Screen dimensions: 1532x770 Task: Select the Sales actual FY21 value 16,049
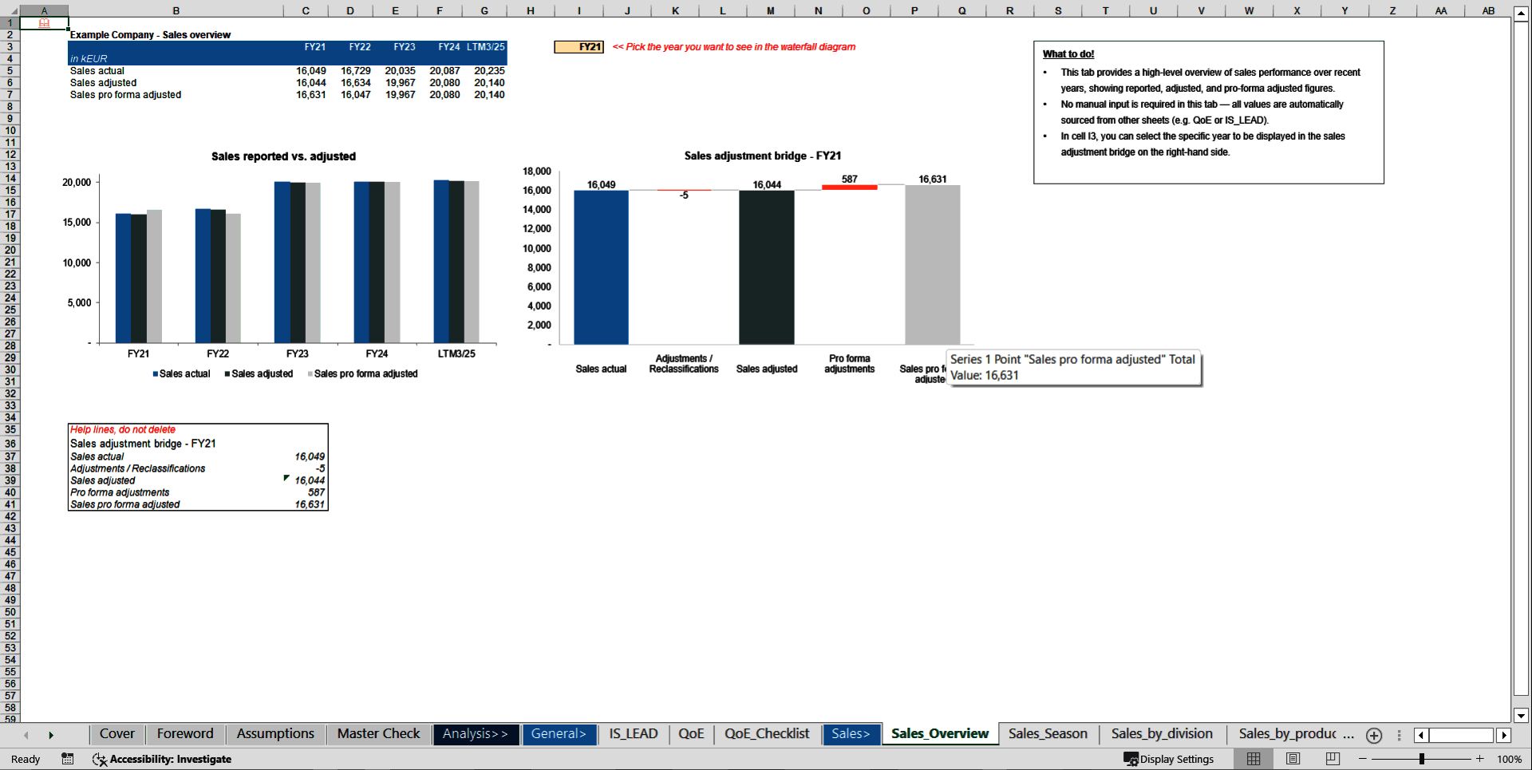tap(310, 70)
